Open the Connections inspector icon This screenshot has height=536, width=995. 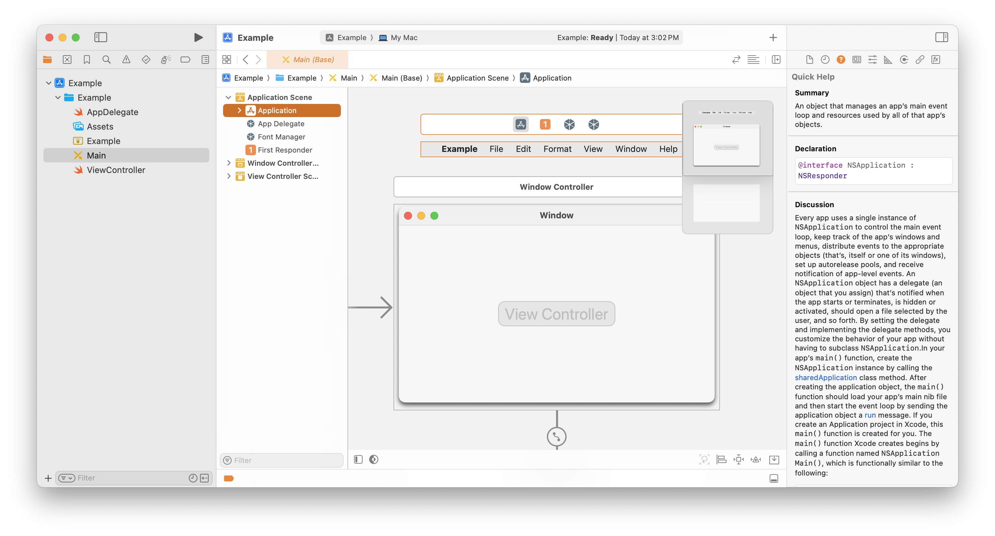click(904, 60)
